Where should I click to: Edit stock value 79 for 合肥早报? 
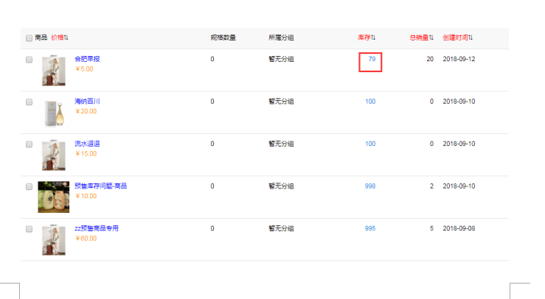372,59
